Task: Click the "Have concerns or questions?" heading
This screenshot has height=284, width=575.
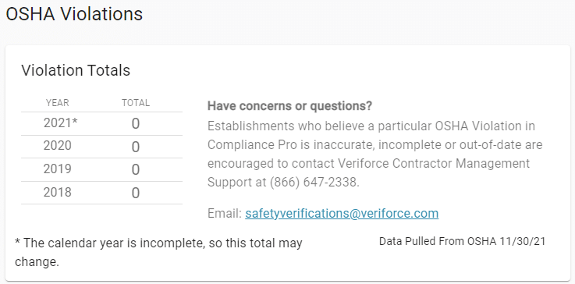Action: click(289, 106)
